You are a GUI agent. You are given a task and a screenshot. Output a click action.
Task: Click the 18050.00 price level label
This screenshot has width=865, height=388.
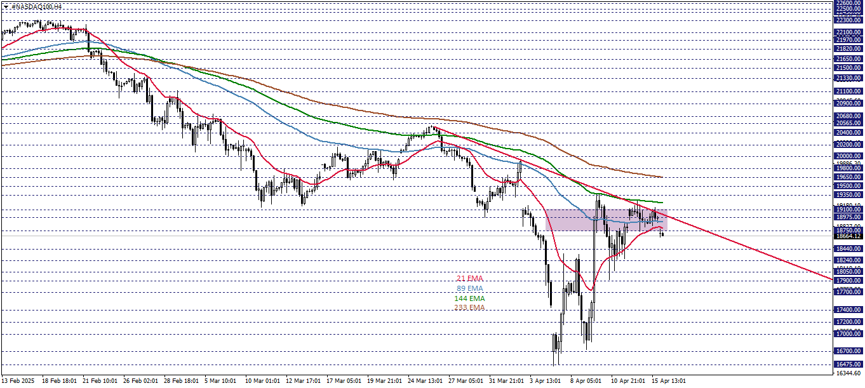pyautogui.click(x=848, y=272)
